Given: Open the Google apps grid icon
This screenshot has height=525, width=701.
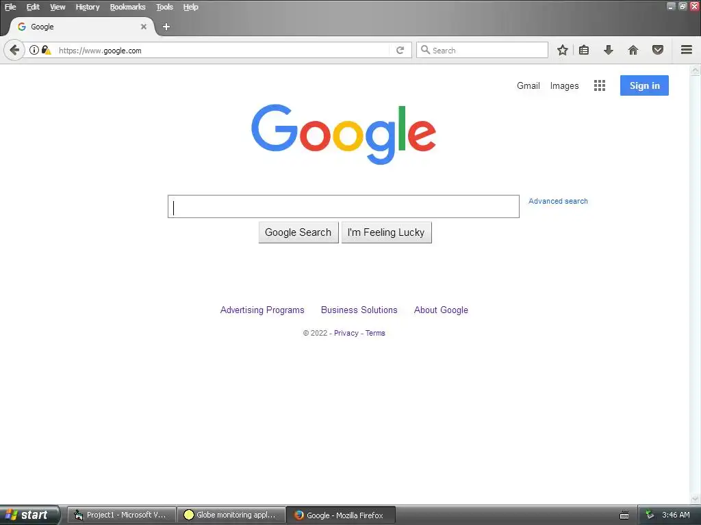Looking at the screenshot, I should point(600,85).
